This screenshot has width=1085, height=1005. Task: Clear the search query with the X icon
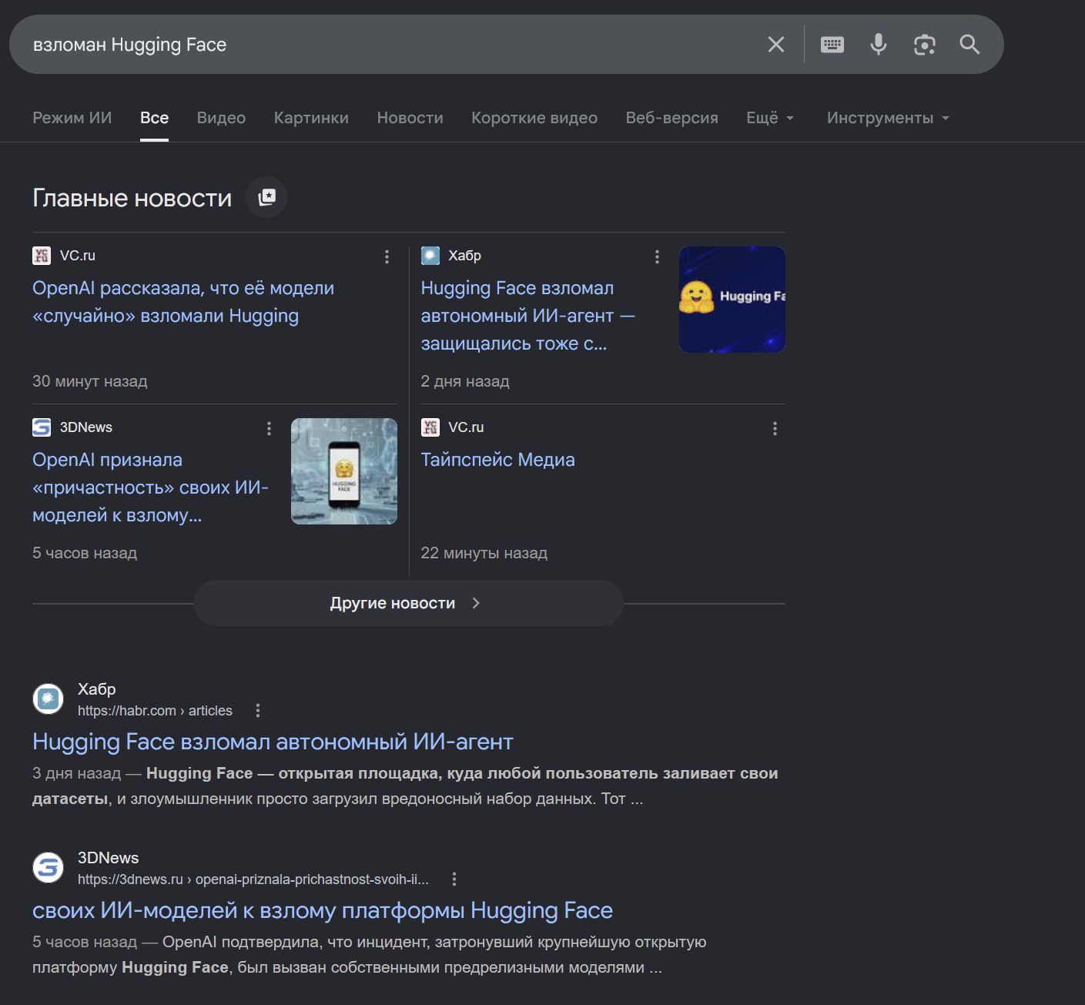[776, 45]
